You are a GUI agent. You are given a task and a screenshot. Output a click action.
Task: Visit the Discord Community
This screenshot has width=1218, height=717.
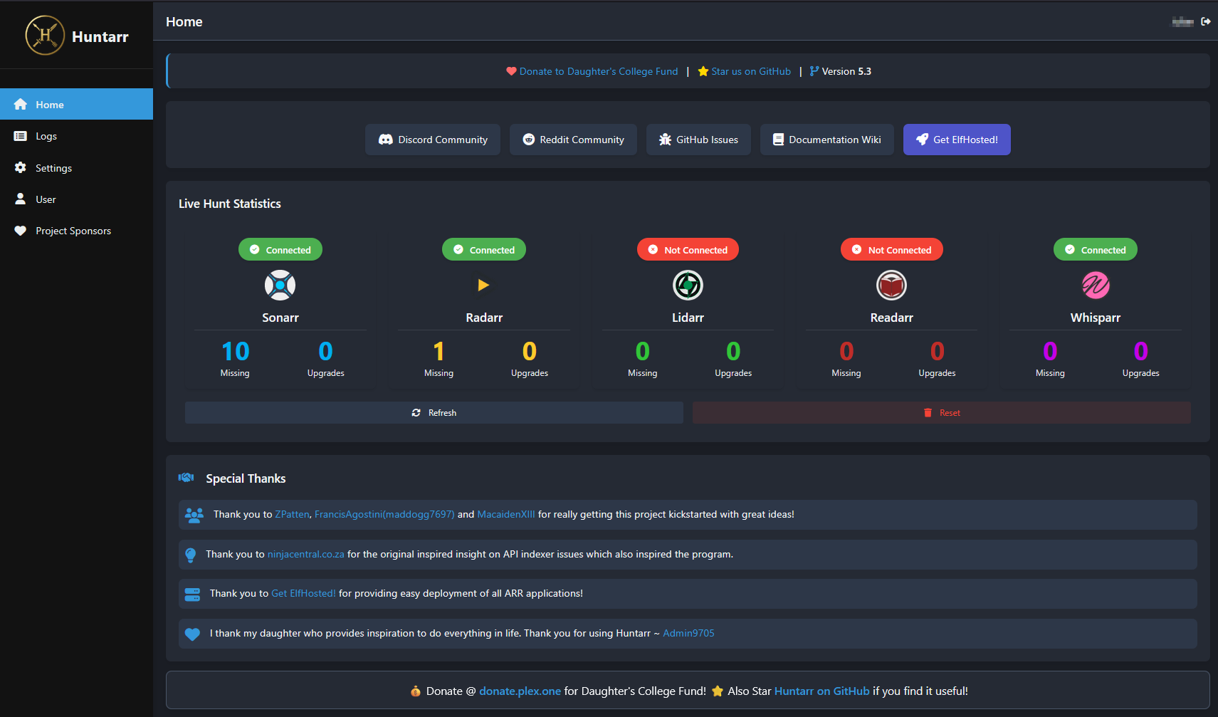point(432,140)
